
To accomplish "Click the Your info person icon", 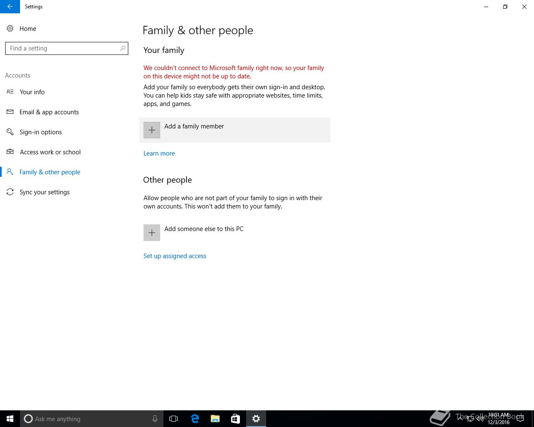I will (x=10, y=92).
